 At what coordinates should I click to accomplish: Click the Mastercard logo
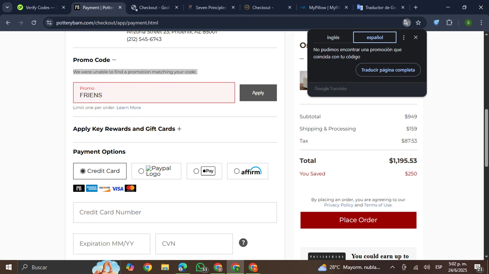(x=130, y=189)
